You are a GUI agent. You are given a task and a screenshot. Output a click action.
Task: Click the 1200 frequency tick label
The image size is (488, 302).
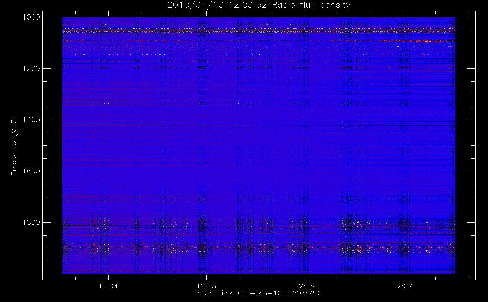[31, 69]
